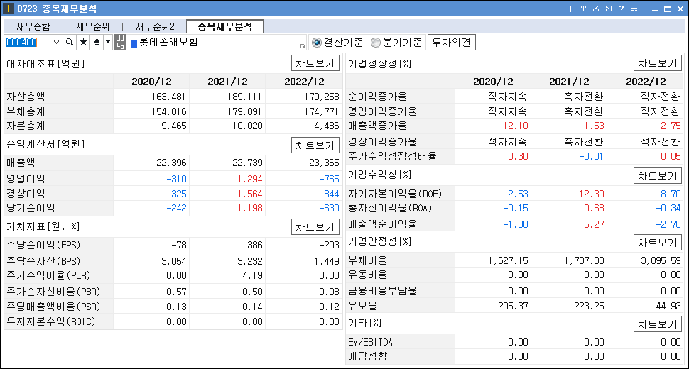This screenshot has height=369, width=689.
Task: Click the stock code input 000400
Action: pos(28,42)
